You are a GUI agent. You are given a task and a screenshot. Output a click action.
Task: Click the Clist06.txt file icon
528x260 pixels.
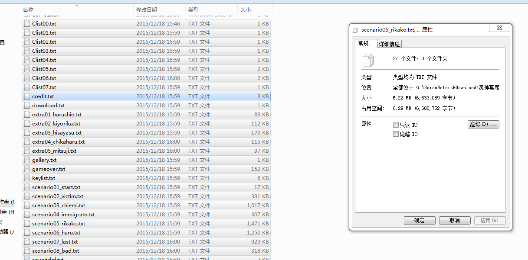[x=27, y=78]
